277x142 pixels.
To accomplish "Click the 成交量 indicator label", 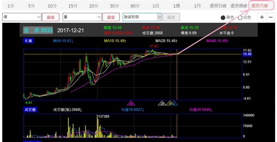I will [30, 110].
